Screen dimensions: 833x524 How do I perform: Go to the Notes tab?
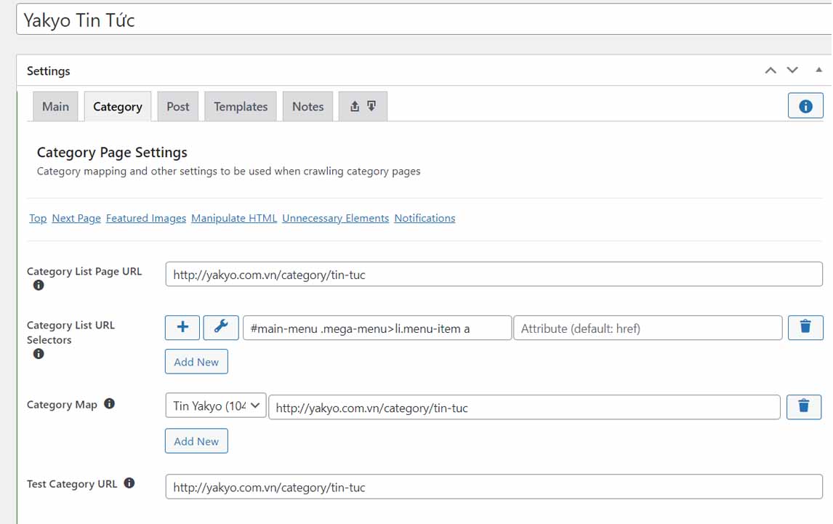tap(307, 106)
